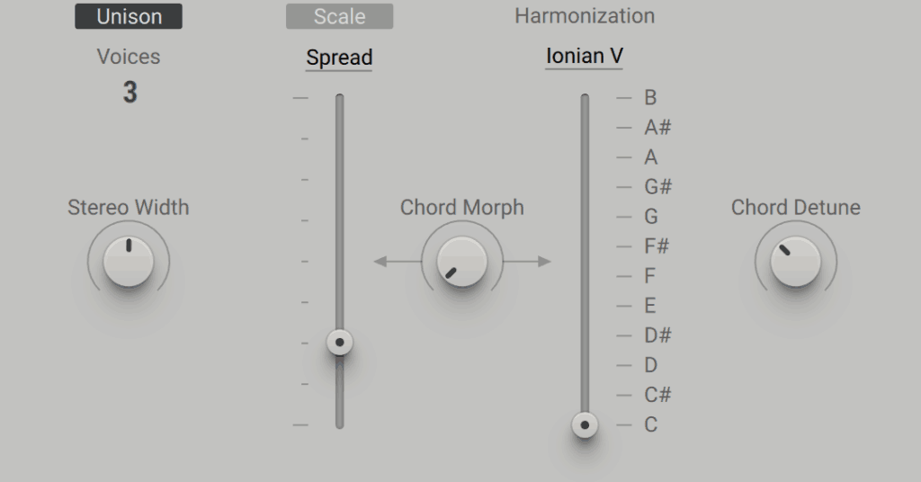
Task: Click the Spread slider handle
Action: 339,343
